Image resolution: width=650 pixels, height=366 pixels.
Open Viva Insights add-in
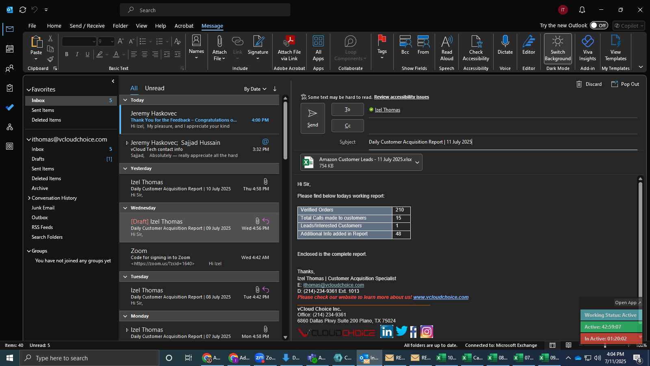[587, 48]
